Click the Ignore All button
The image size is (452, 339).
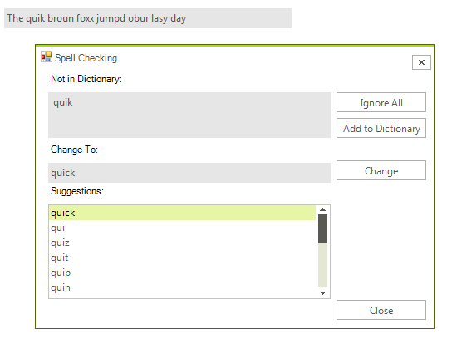click(x=381, y=102)
